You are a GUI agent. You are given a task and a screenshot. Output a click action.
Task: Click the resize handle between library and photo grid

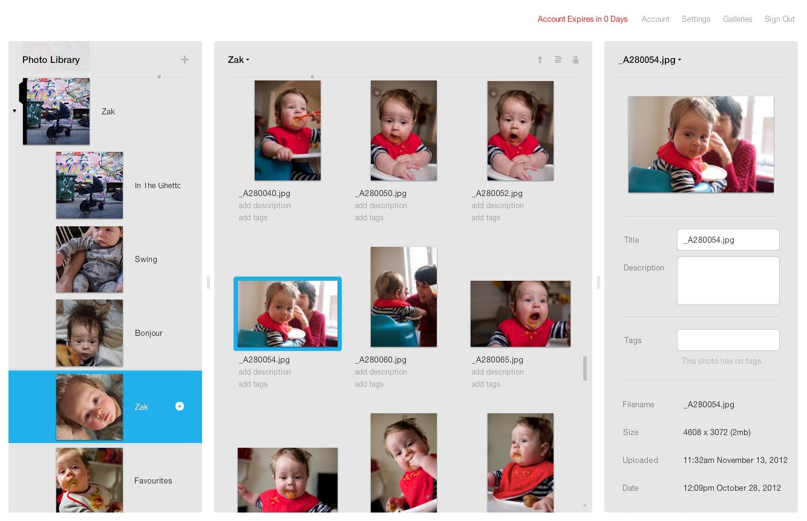[x=208, y=282]
